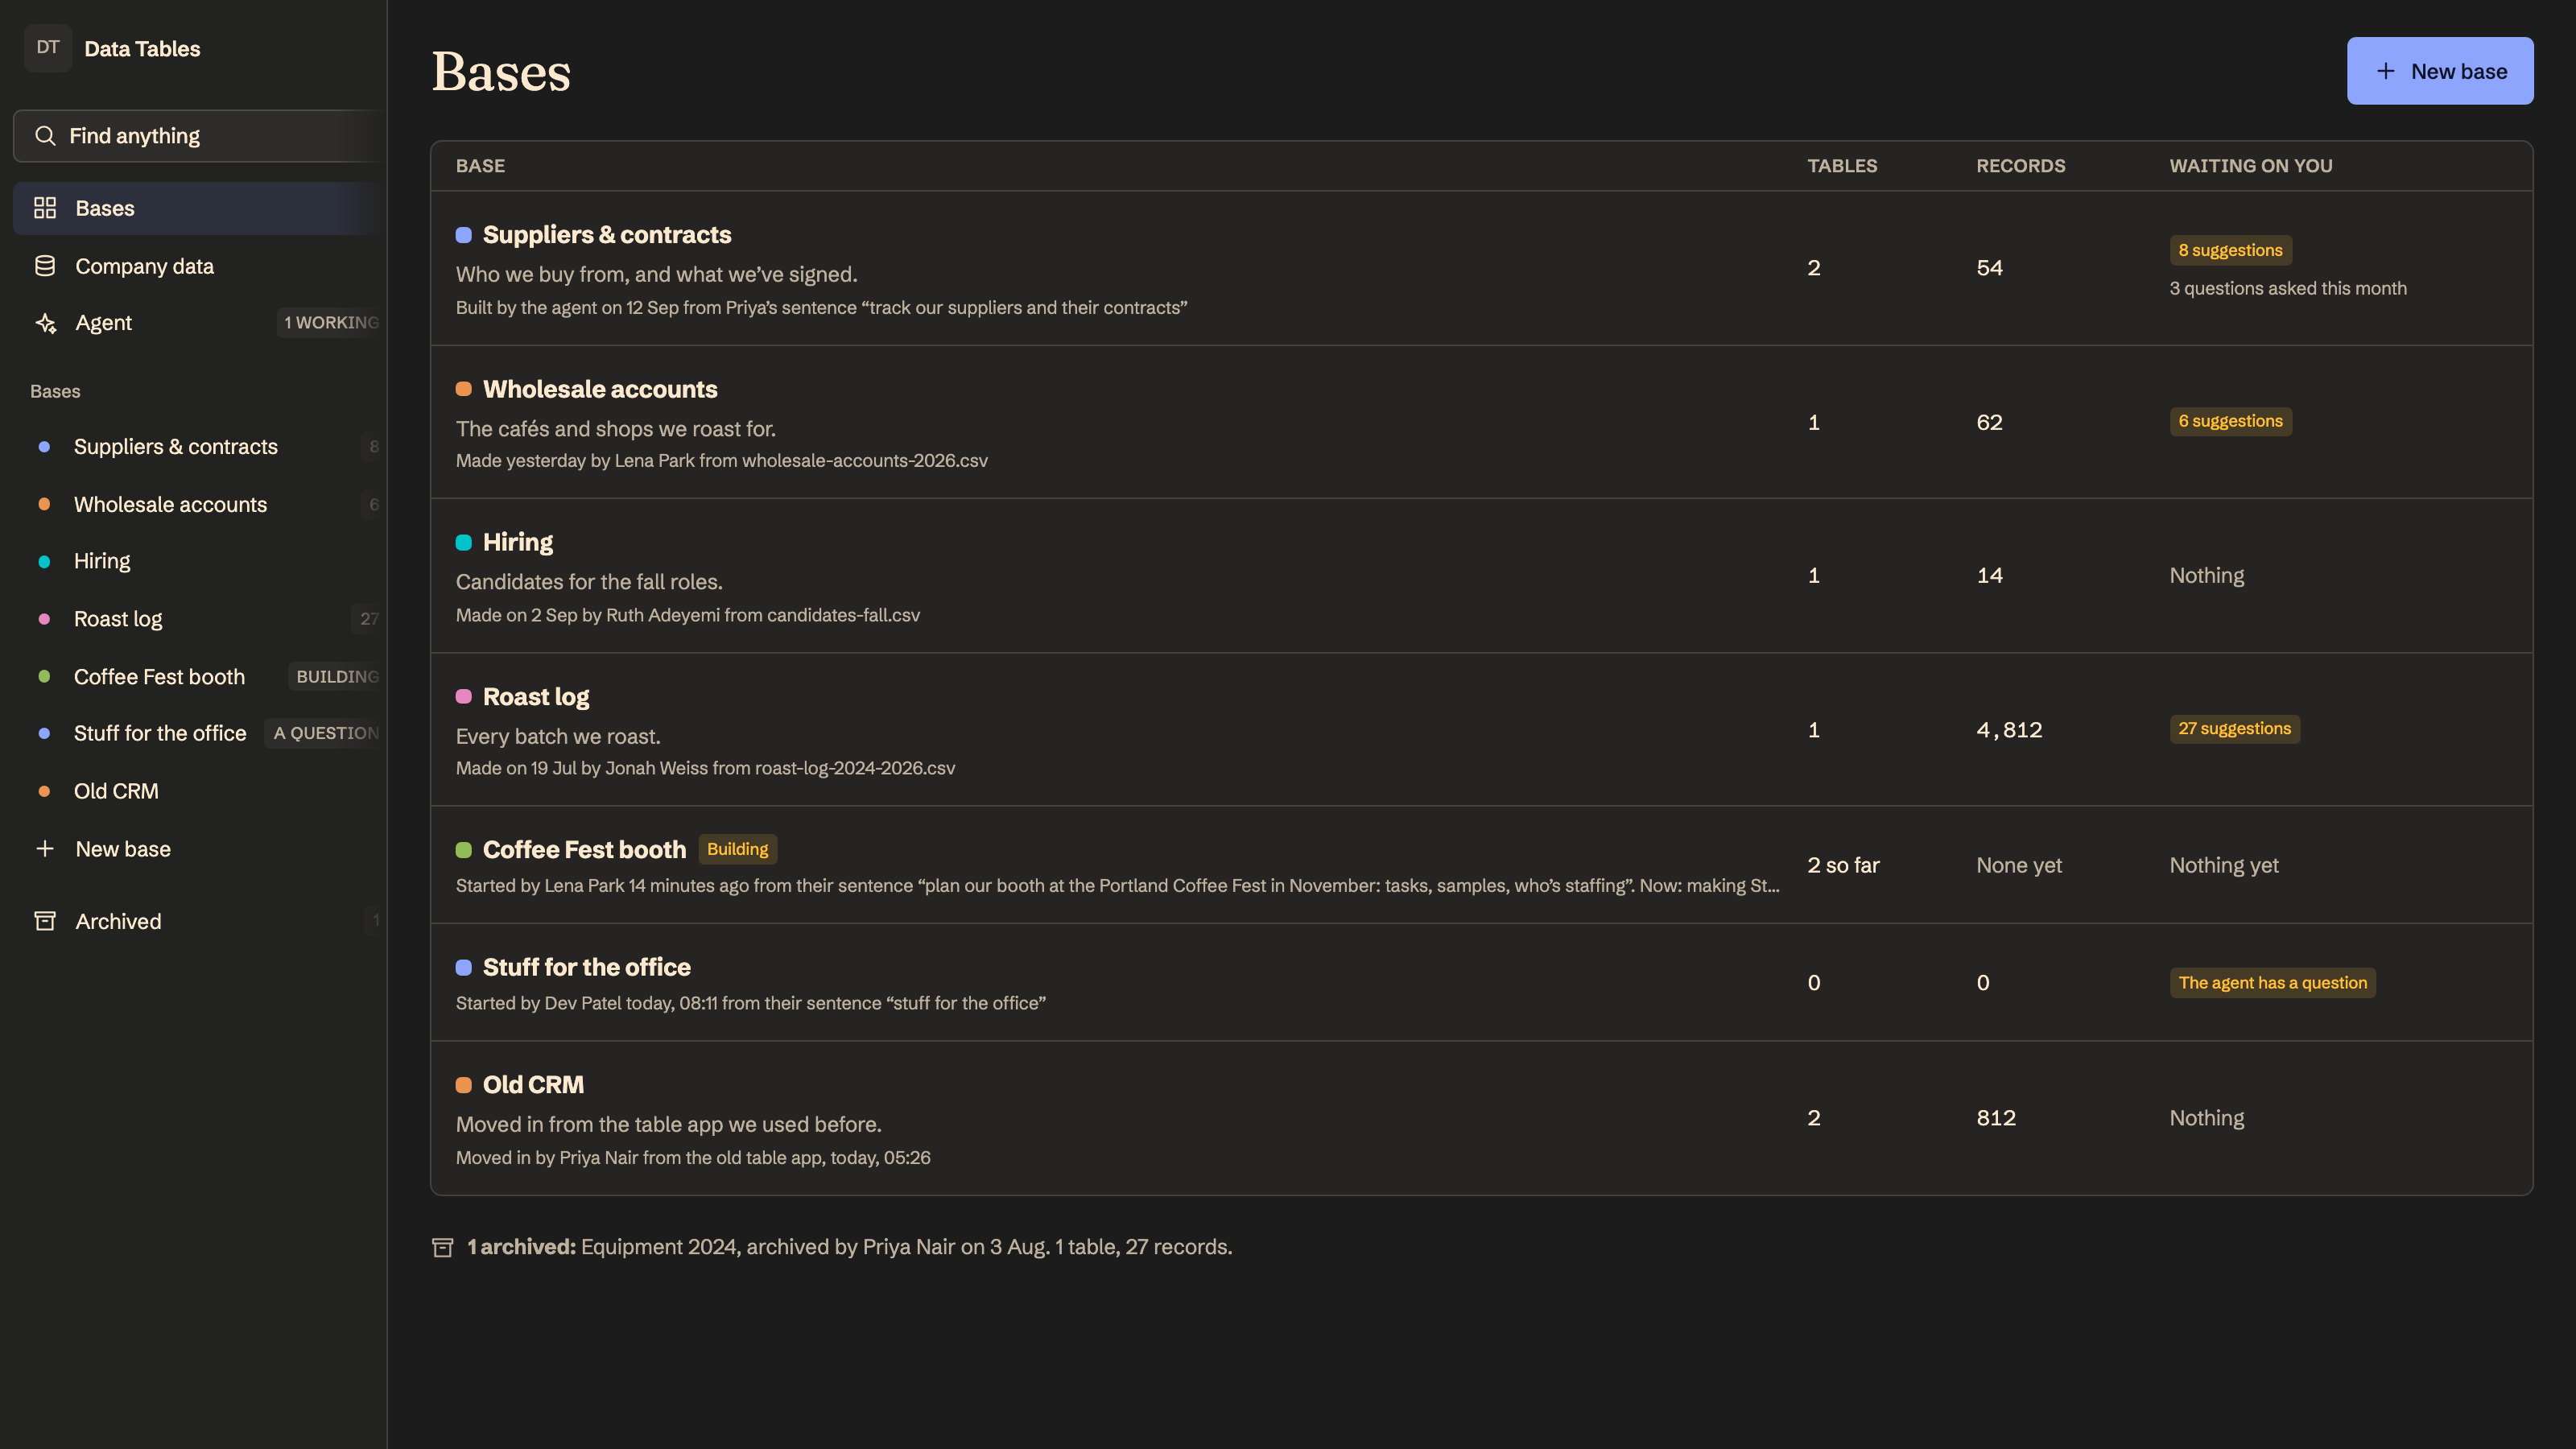
Task: Select Wholesale accounts in sidebar list
Action: click(x=200, y=505)
